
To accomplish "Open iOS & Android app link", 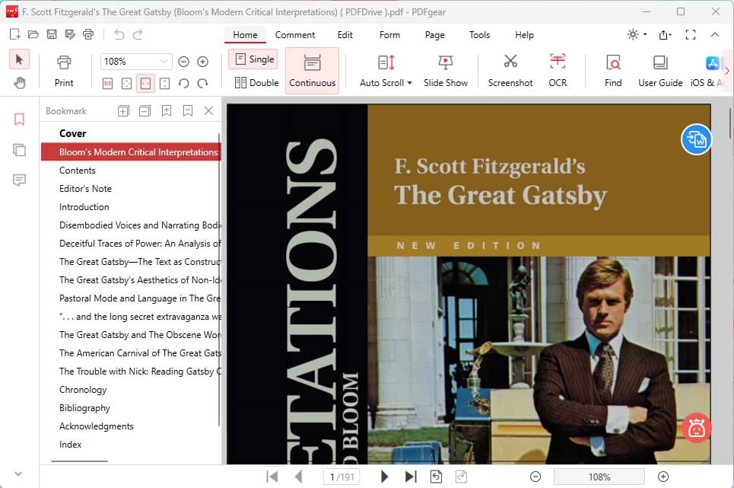I will pos(708,71).
